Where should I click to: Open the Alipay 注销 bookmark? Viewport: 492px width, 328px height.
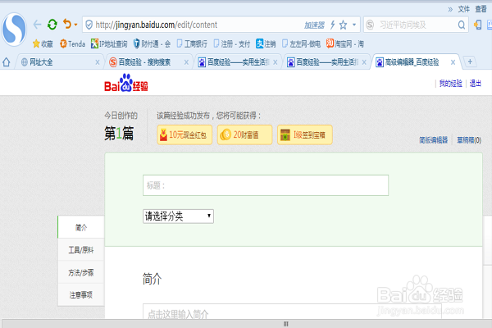point(266,44)
